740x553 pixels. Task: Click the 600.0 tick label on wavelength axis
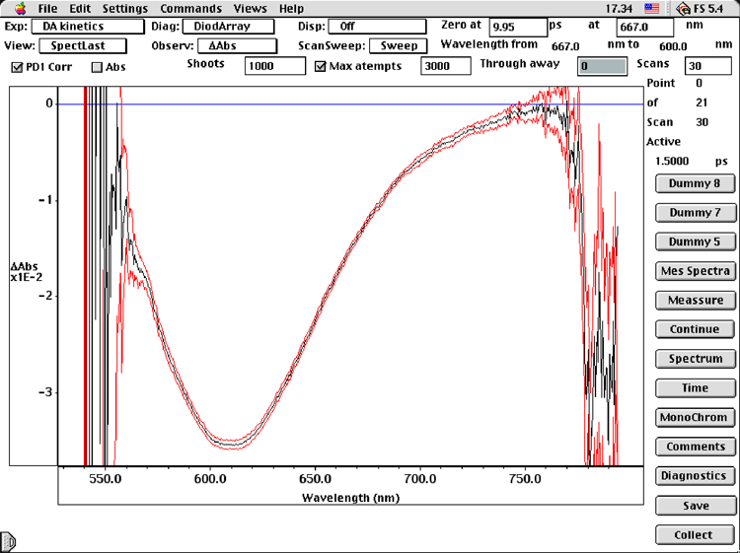click(209, 479)
